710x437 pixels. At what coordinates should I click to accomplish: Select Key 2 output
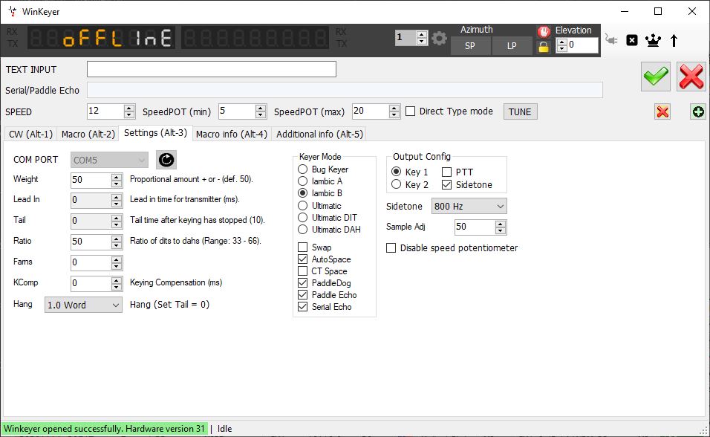click(x=396, y=184)
